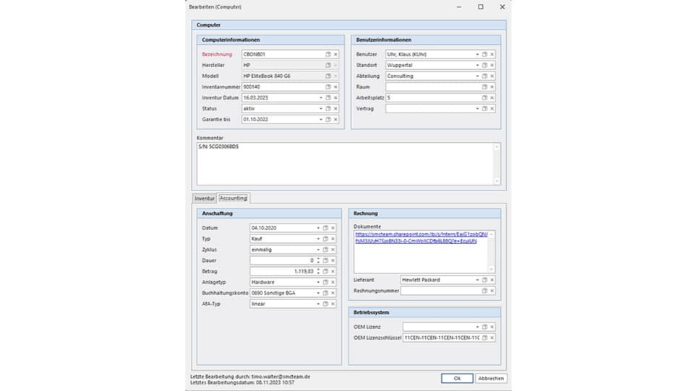
Task: Expand the Anlagetyp dropdown
Action: point(318,282)
